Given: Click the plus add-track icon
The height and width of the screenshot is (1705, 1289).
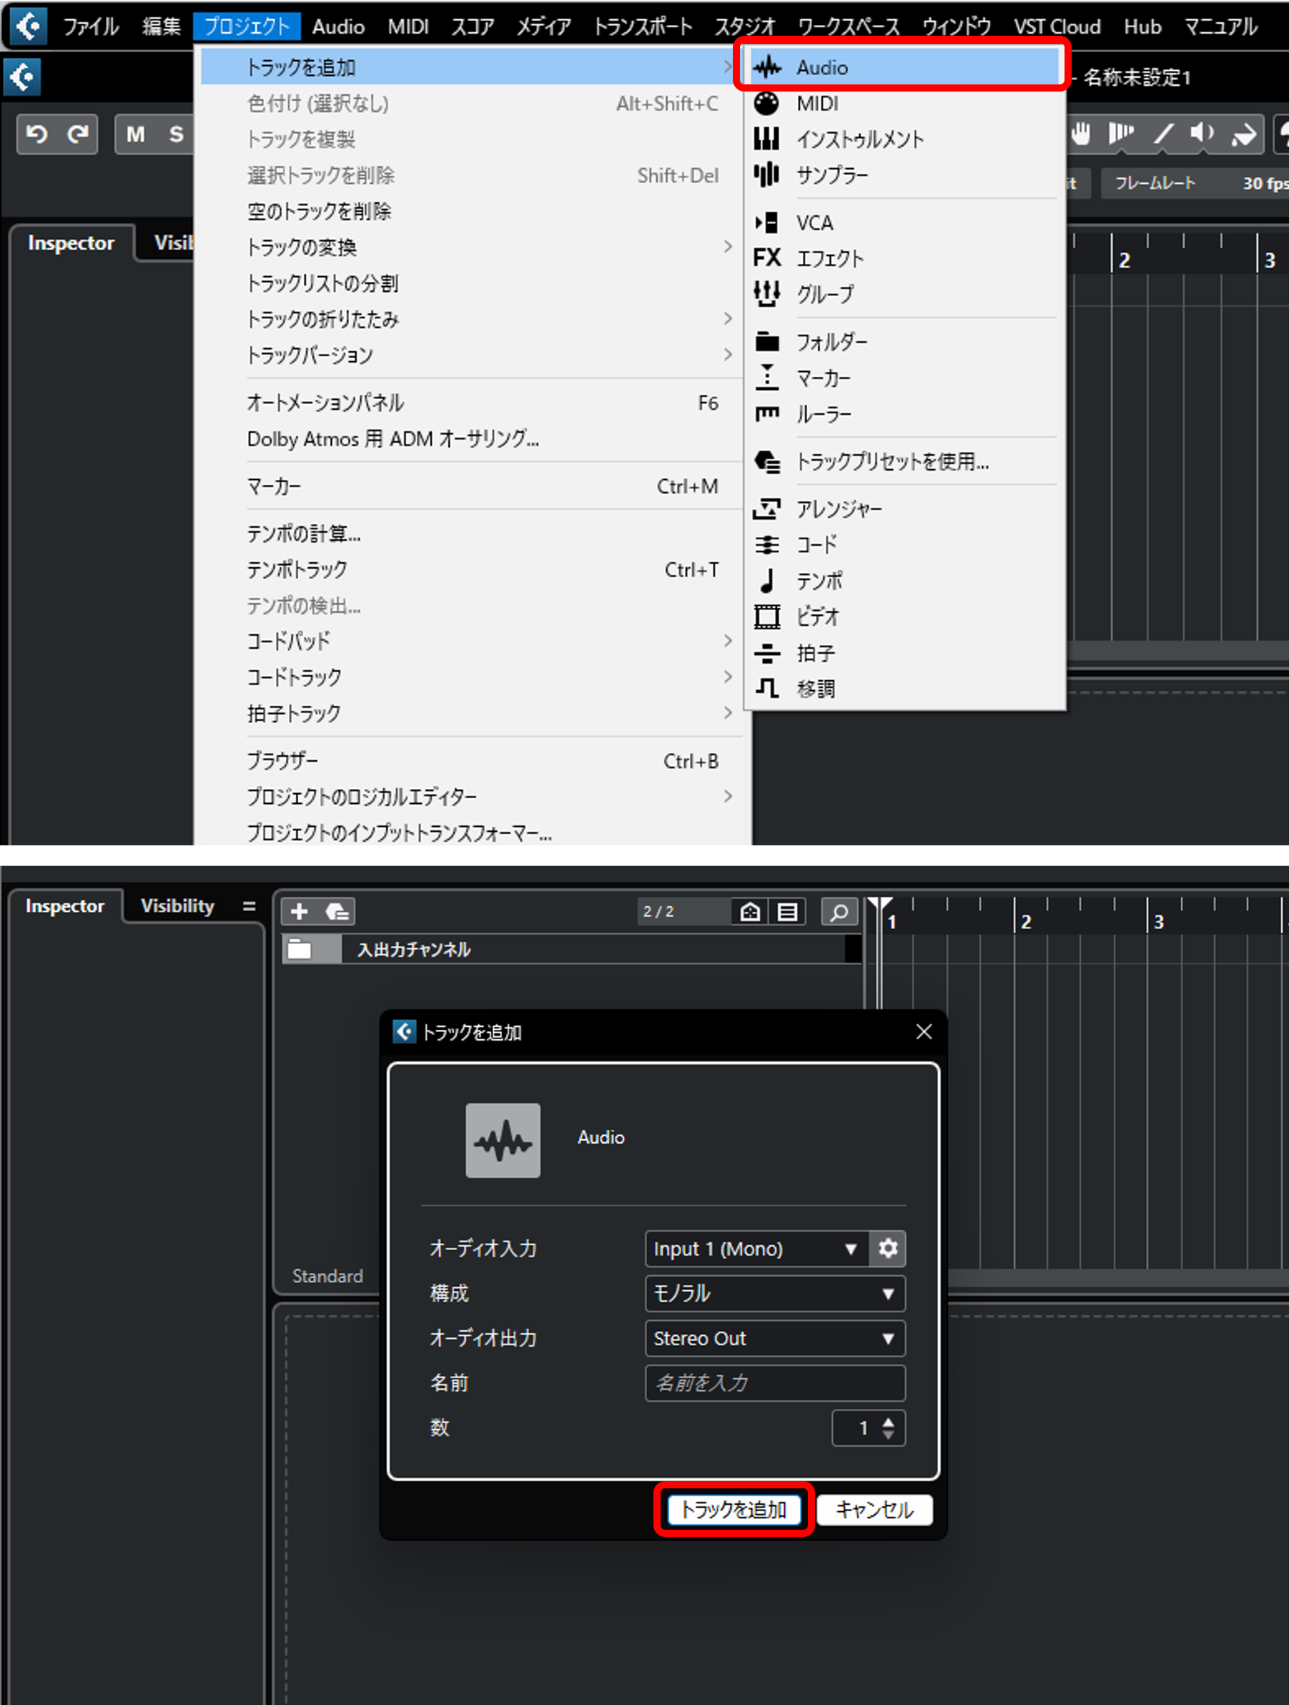Looking at the screenshot, I should point(299,912).
